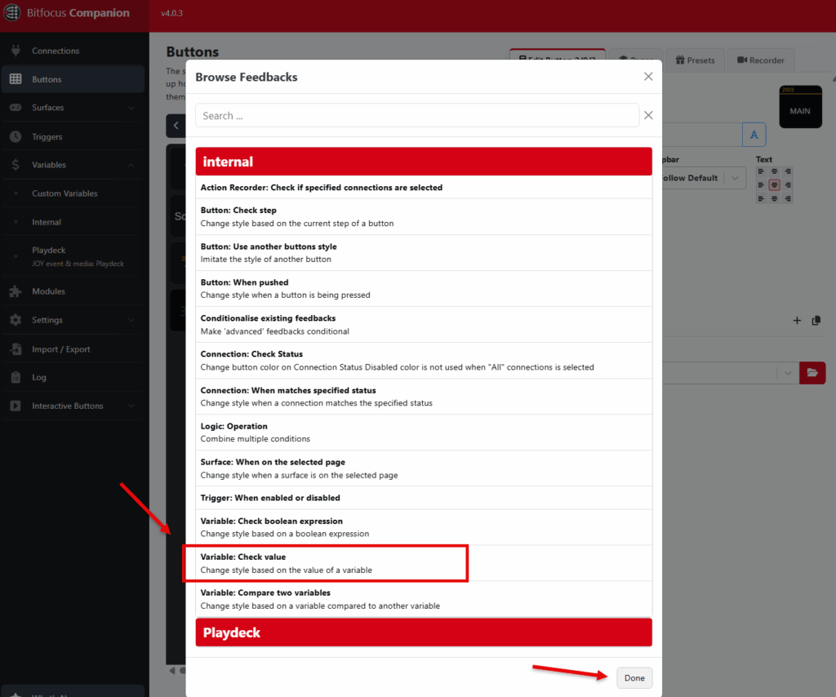The image size is (836, 697).
Task: Click the duplicate pages icon next to plus
Action: pyautogui.click(x=816, y=322)
